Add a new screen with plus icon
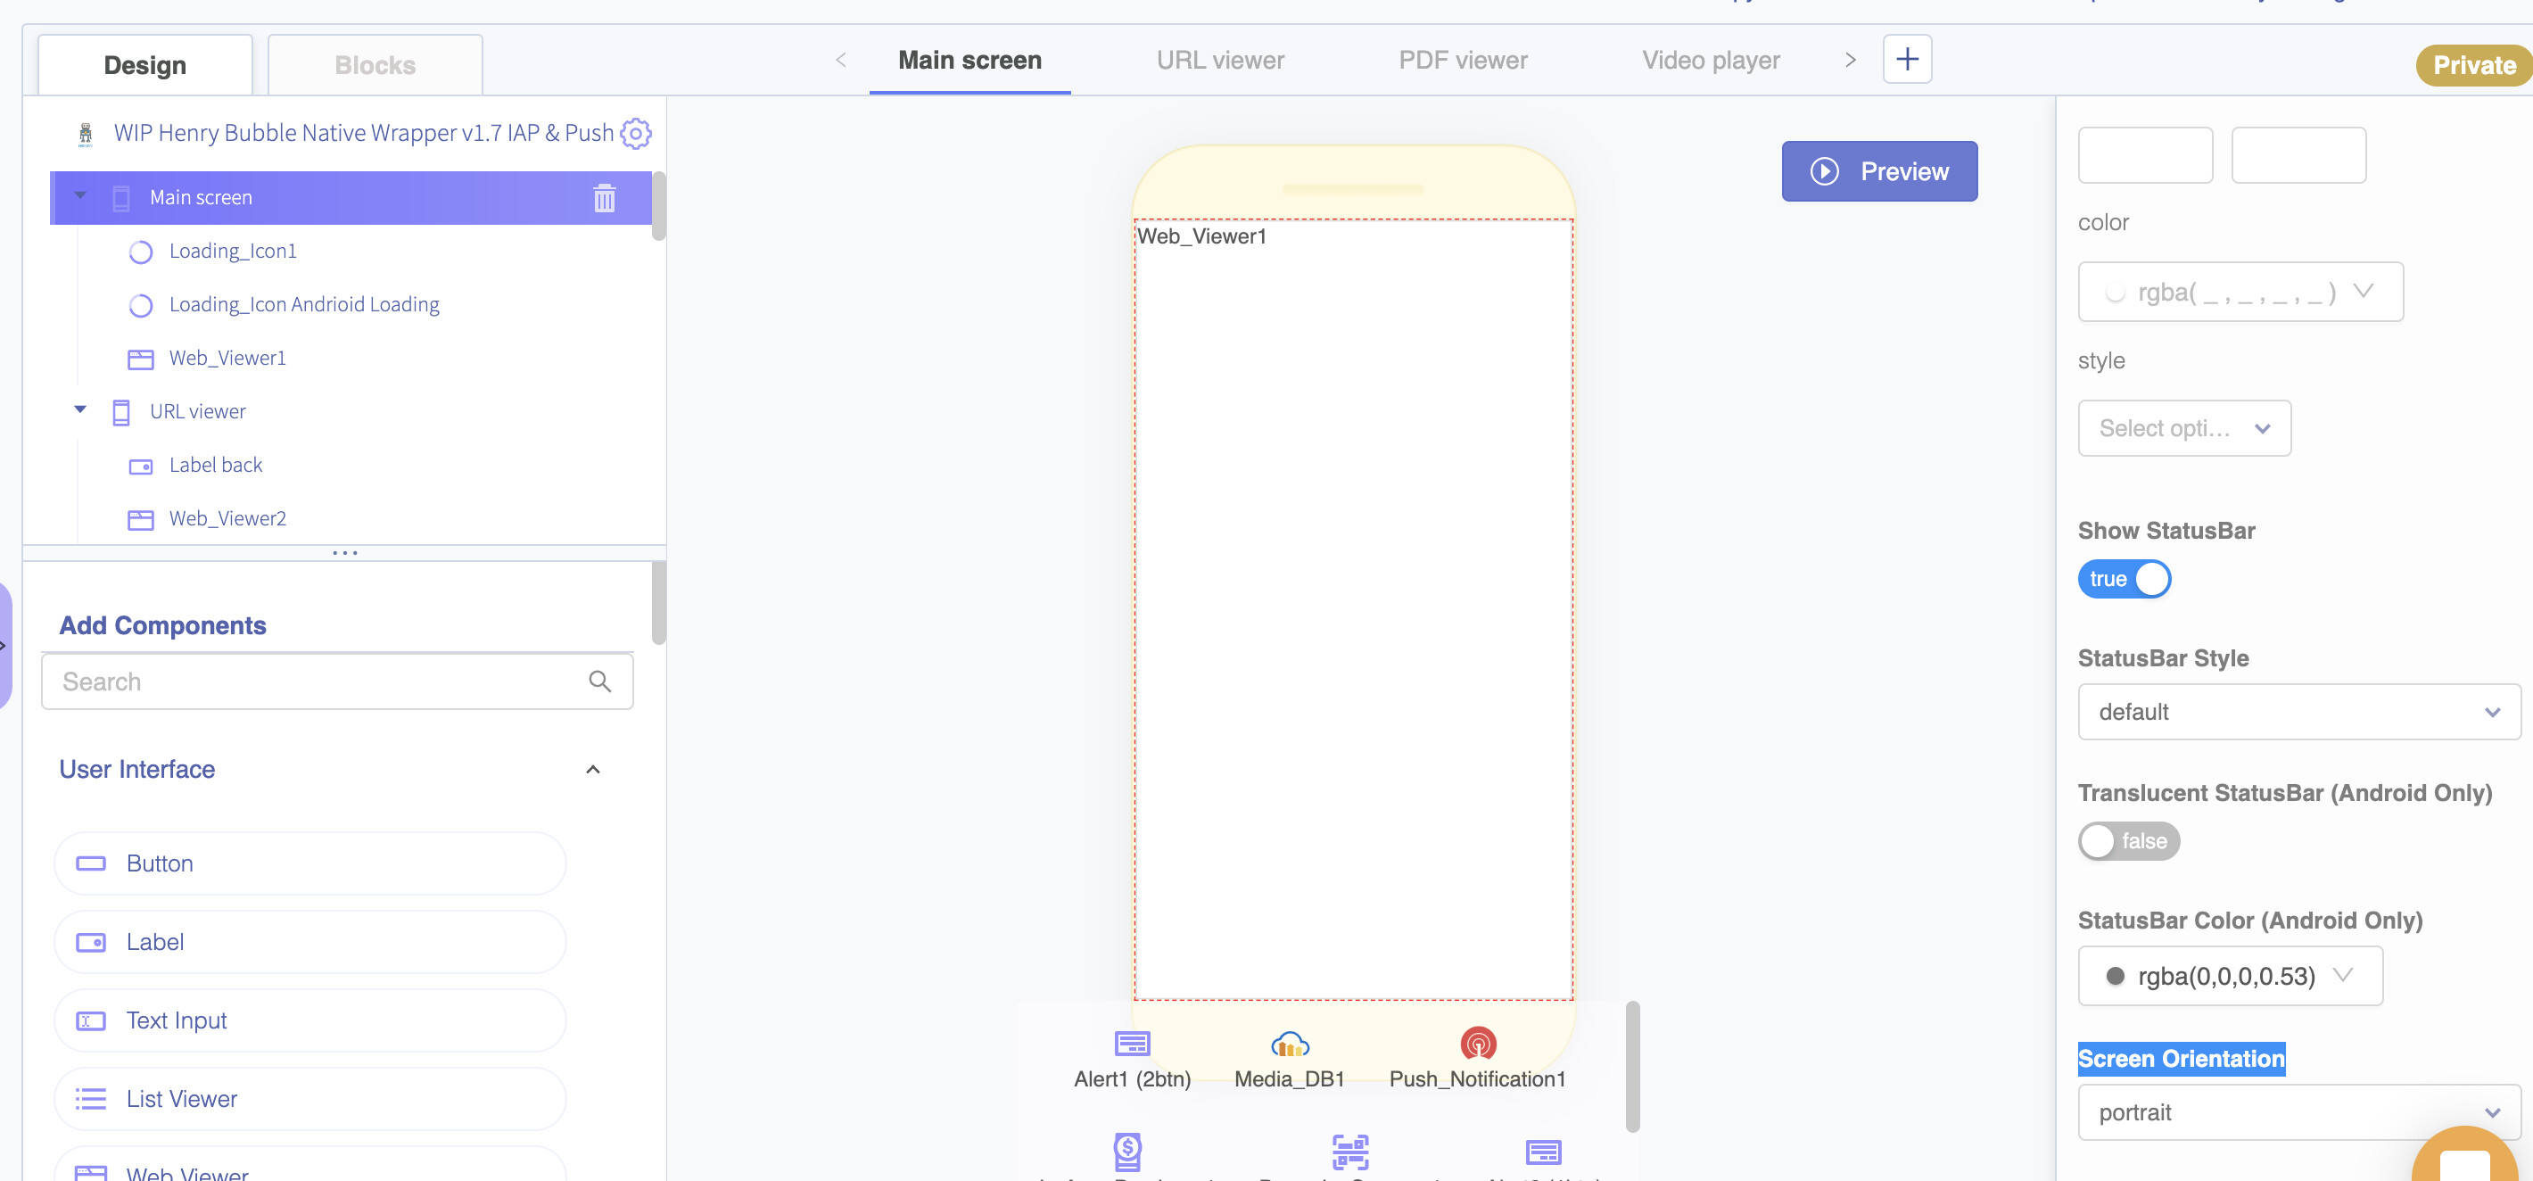 click(x=1906, y=59)
